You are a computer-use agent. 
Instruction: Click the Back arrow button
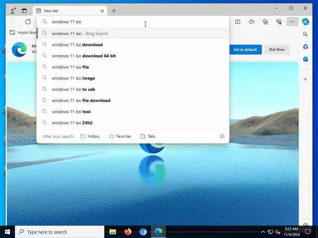[x=14, y=22]
